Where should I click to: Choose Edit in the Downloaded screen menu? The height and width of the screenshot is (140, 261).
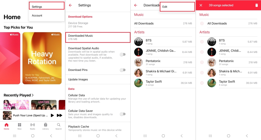click(x=177, y=7)
